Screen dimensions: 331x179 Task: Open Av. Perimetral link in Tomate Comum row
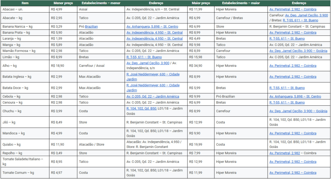[x=293, y=173]
